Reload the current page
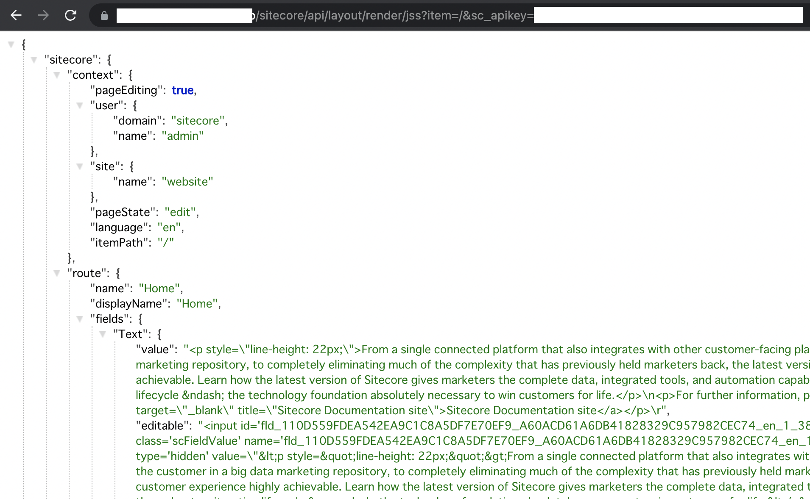This screenshot has width=810, height=499. coord(70,16)
